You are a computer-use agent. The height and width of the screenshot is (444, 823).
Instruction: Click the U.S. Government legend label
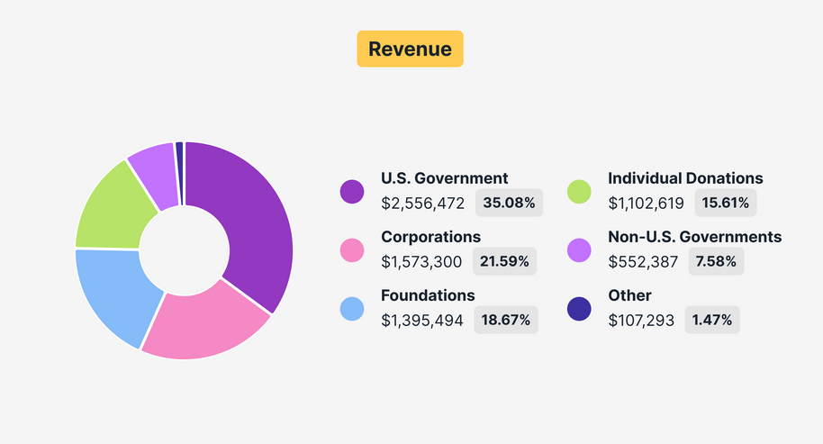click(x=444, y=178)
